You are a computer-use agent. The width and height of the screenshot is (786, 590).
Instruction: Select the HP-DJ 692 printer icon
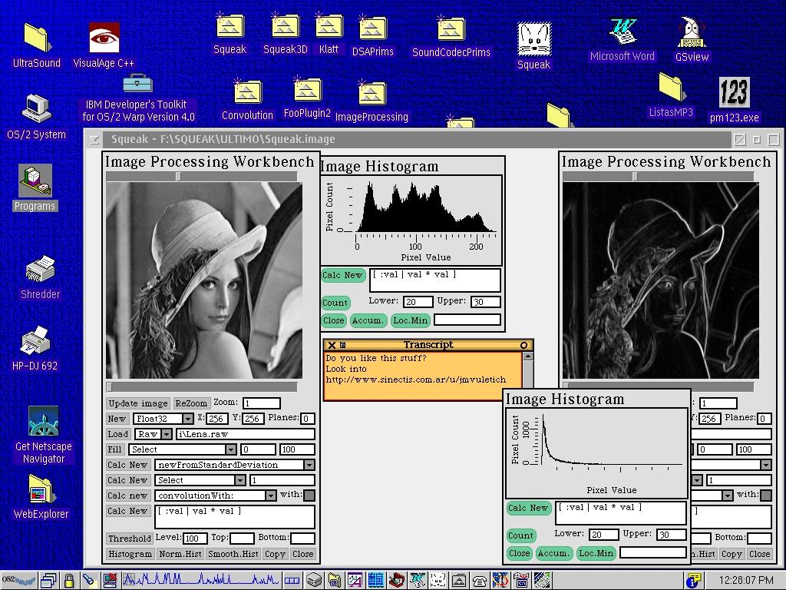tap(35, 342)
